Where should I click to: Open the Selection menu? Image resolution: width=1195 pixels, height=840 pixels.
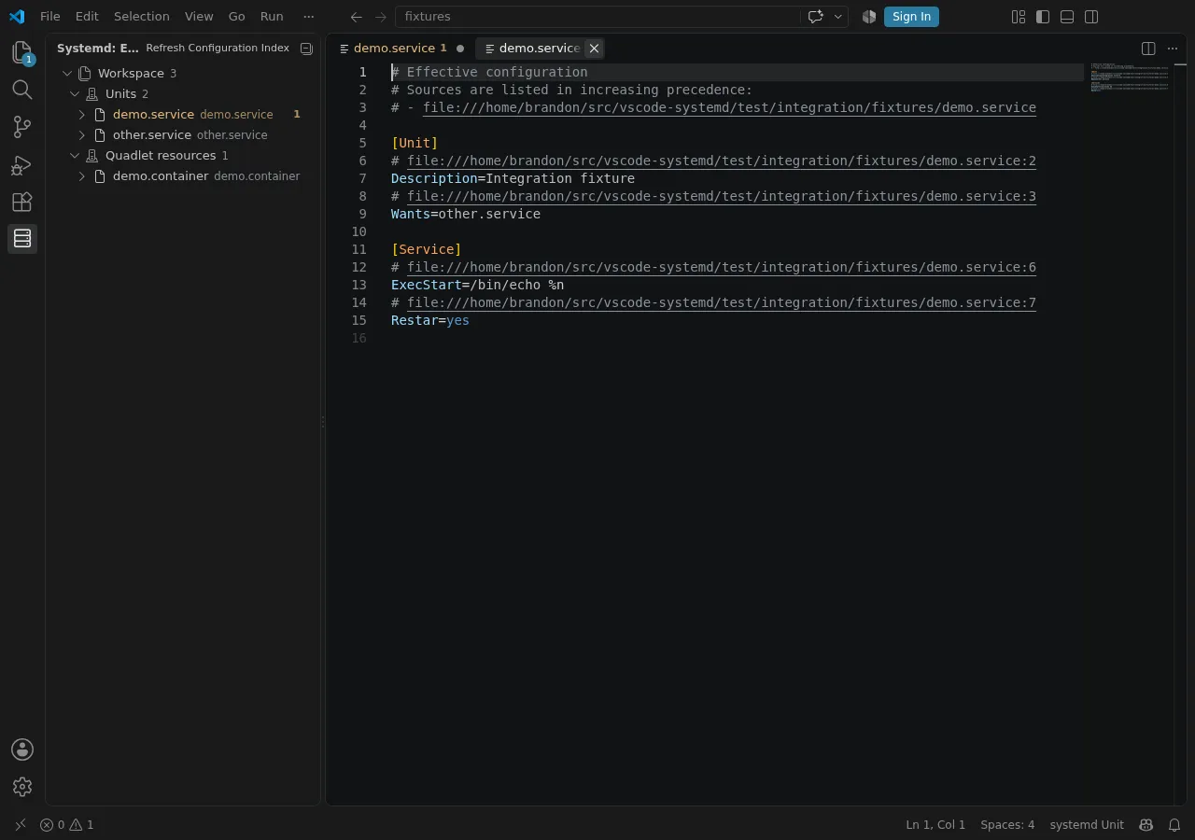[x=142, y=17]
